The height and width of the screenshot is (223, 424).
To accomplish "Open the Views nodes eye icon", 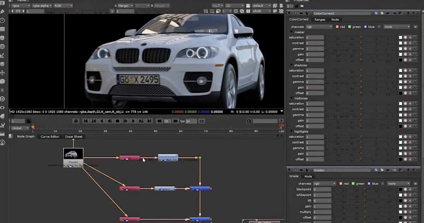I will click(x=2, y=108).
